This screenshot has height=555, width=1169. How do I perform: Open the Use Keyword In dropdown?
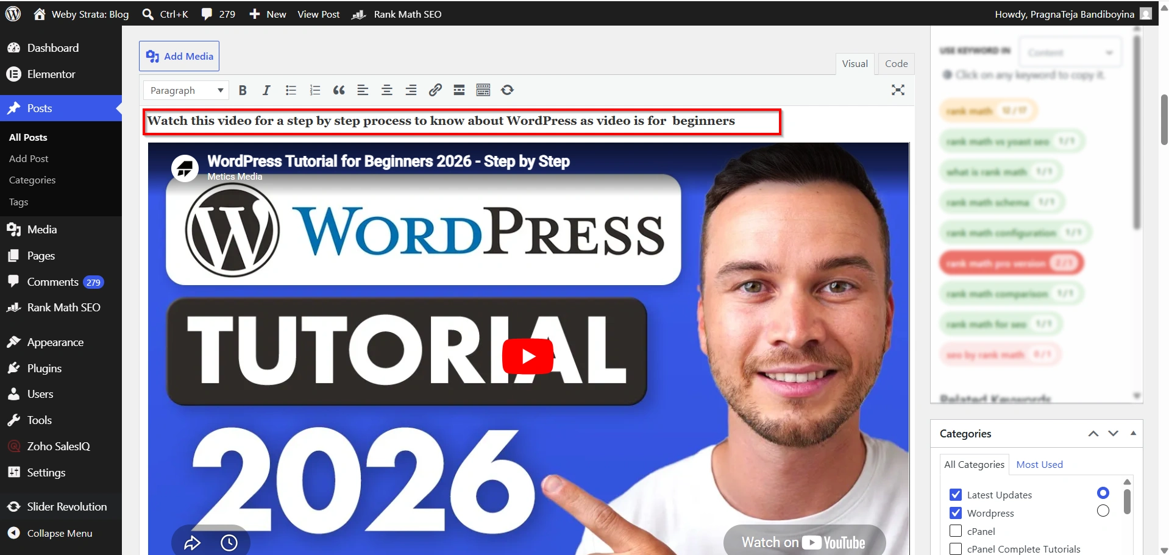tap(1070, 52)
